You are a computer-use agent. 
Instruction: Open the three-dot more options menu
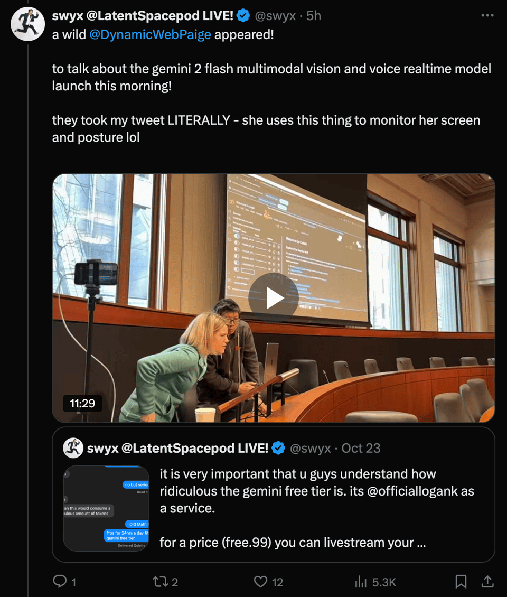487,15
